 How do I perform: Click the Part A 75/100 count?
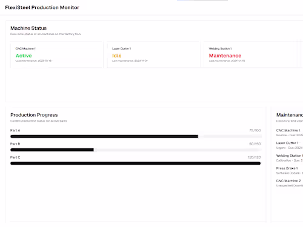(x=255, y=130)
